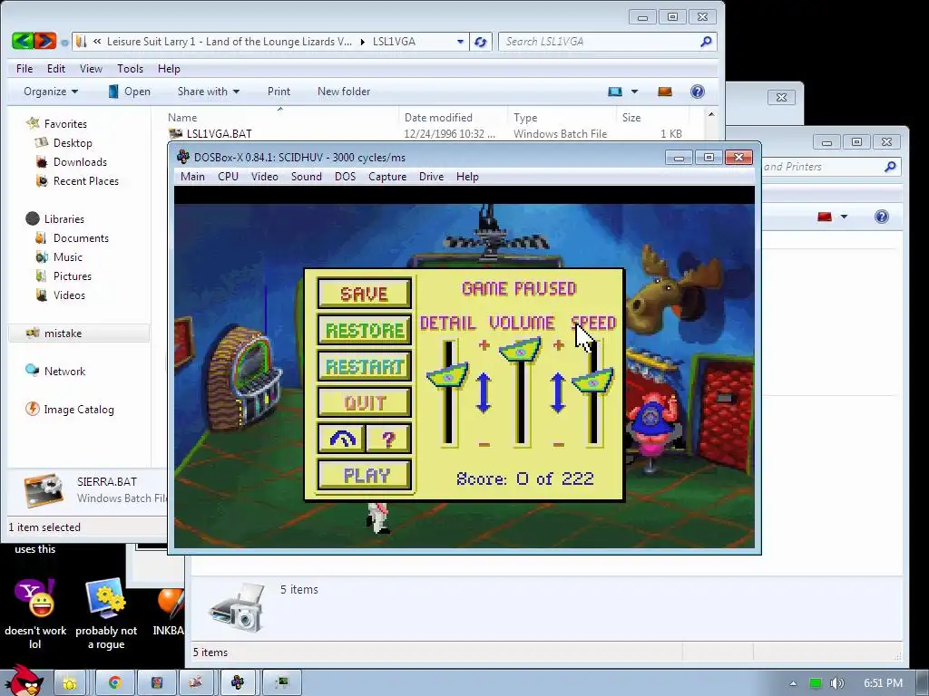Click the scroll up arrow in file list

click(711, 114)
